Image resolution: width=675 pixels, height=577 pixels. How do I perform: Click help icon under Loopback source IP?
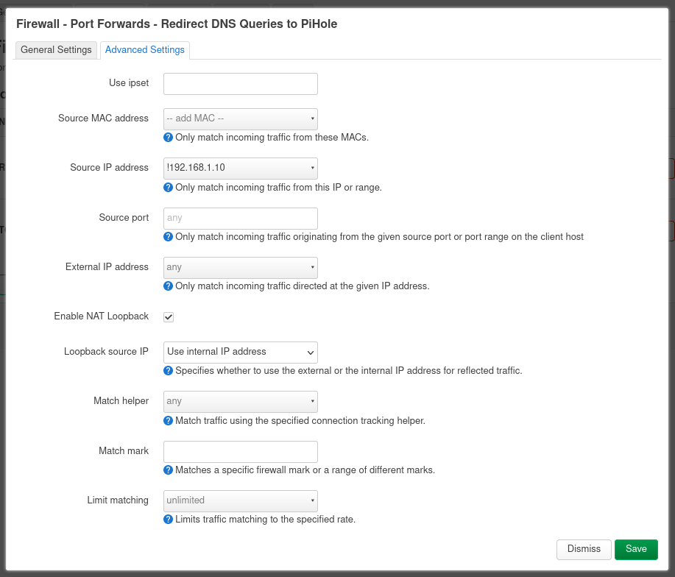pyautogui.click(x=169, y=370)
